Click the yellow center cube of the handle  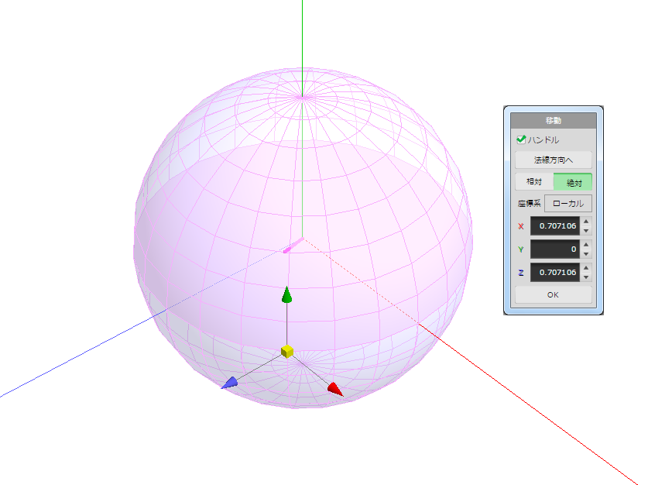[x=287, y=352]
